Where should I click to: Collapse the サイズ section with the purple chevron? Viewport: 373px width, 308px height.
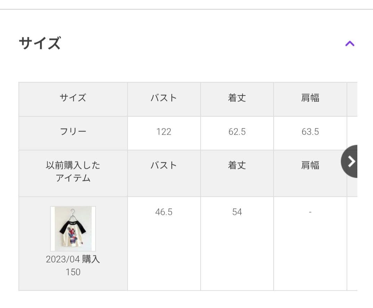pos(350,43)
